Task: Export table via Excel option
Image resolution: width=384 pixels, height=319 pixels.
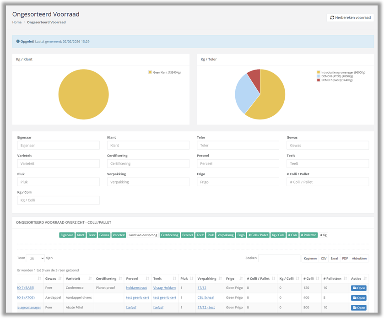Action: (334, 259)
